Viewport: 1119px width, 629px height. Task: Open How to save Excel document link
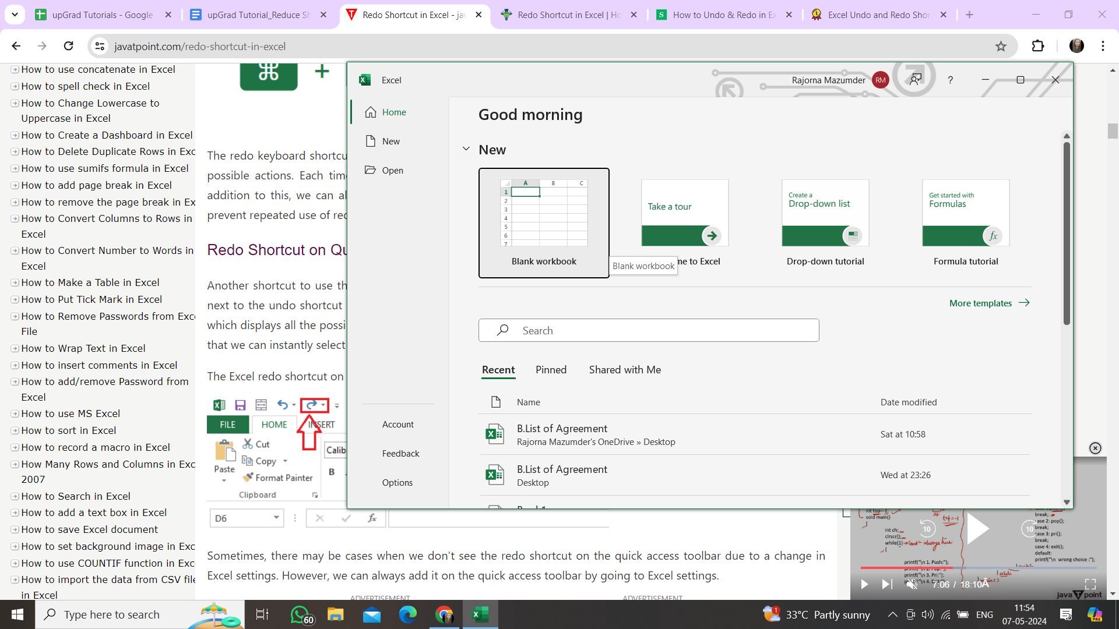(90, 529)
